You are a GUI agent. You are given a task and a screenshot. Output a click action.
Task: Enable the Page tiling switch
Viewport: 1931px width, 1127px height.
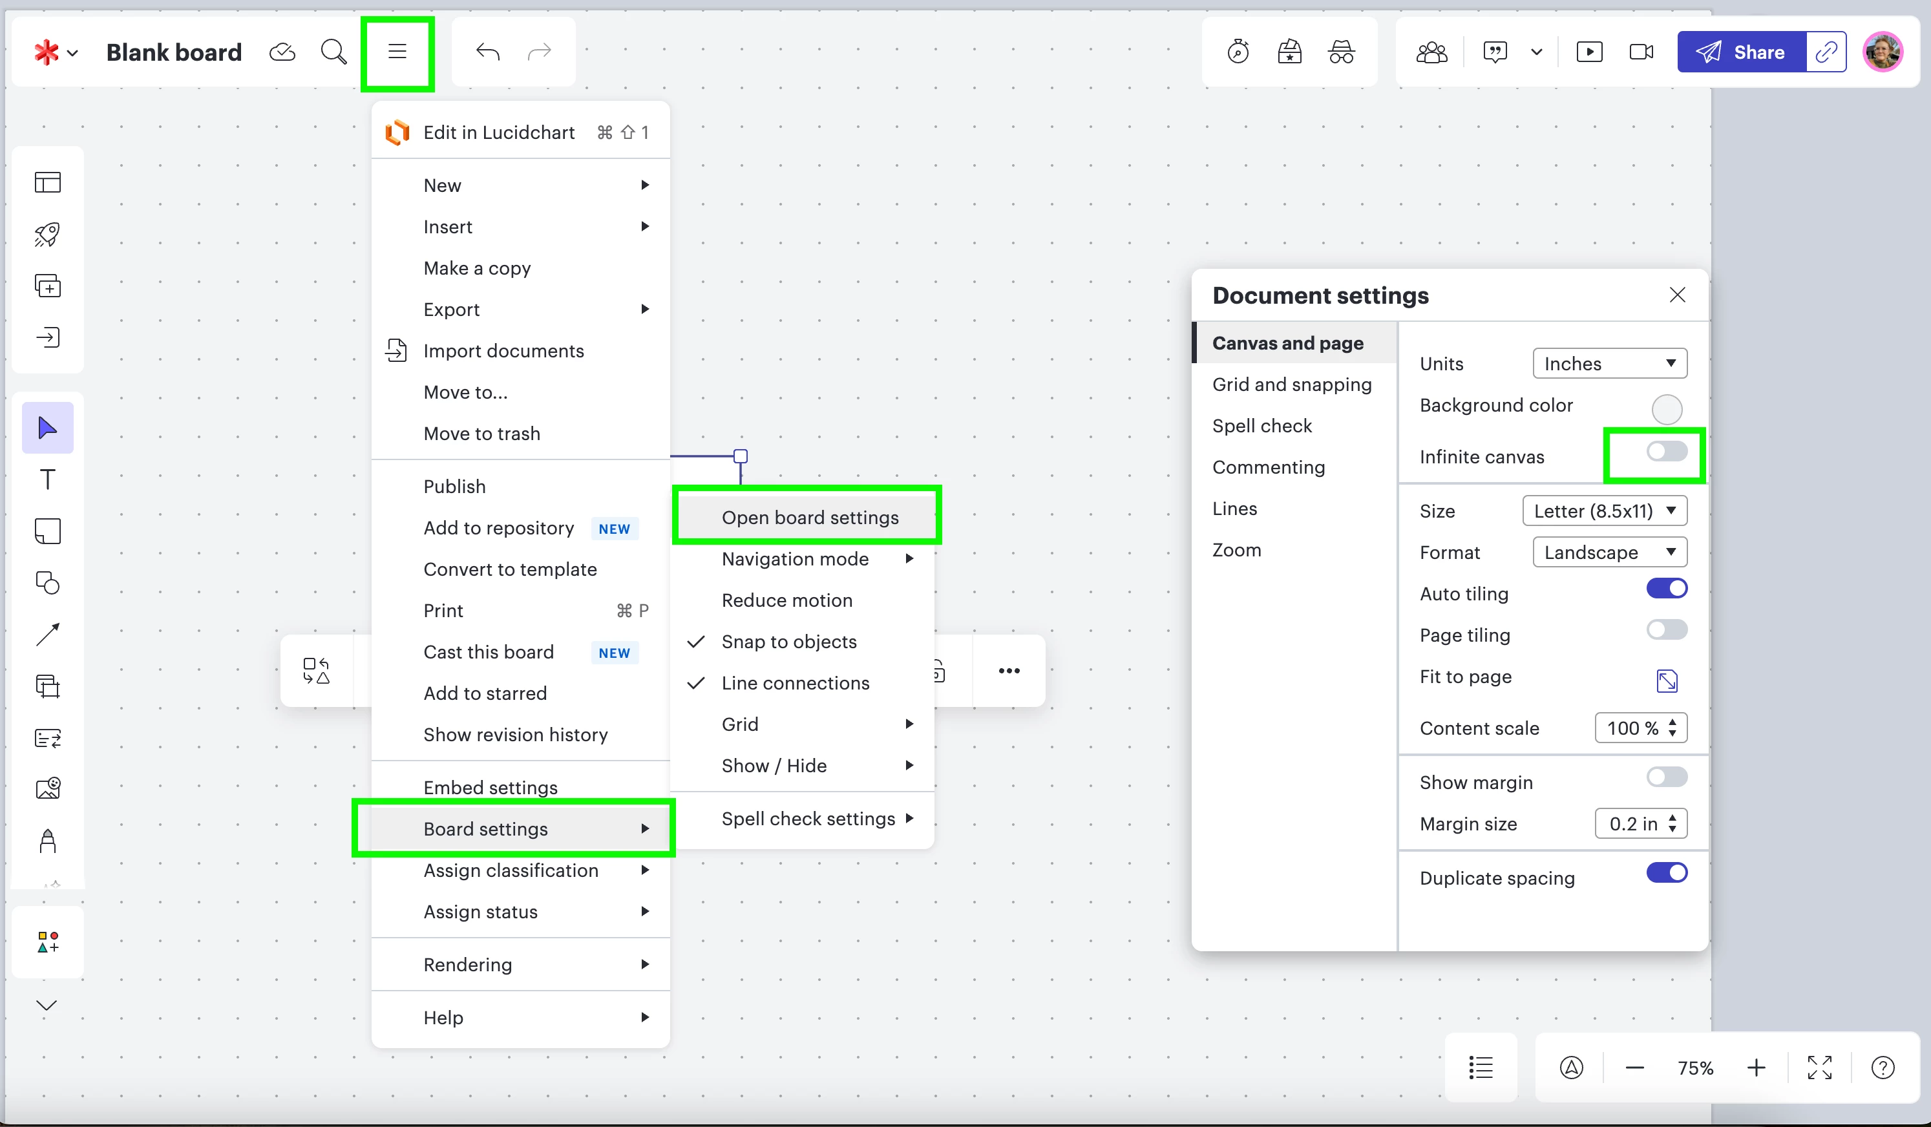(x=1667, y=630)
